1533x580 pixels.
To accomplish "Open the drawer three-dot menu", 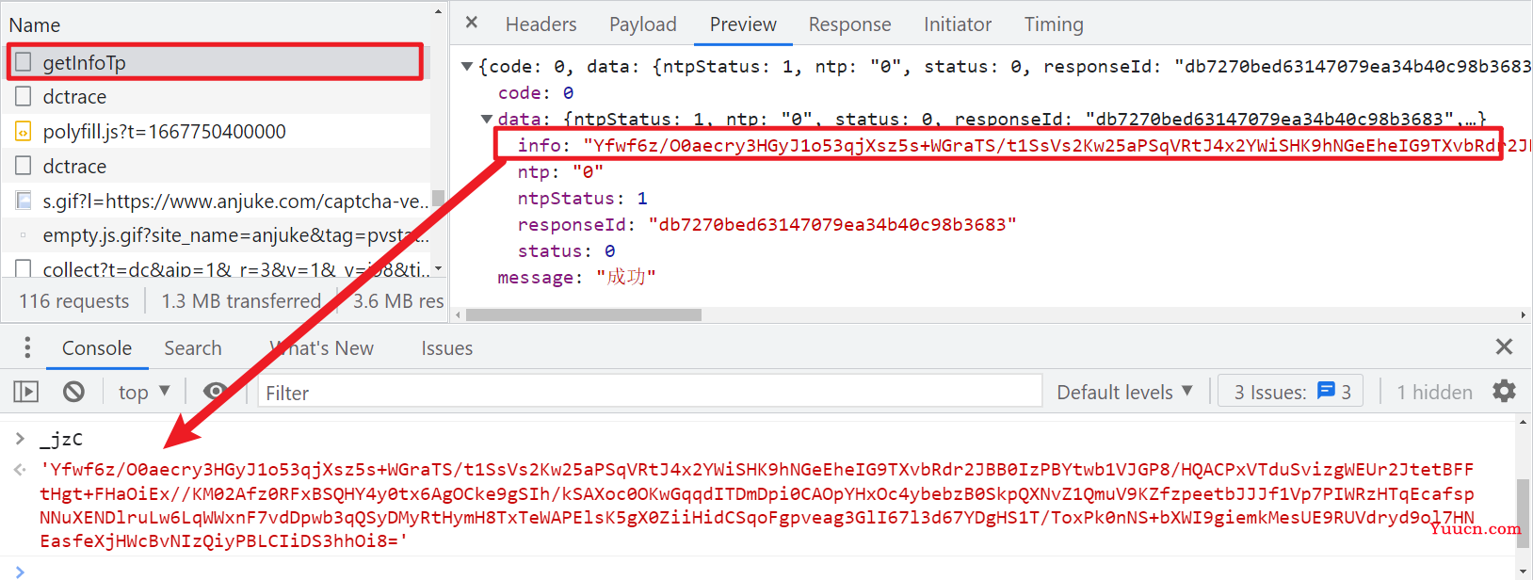I will click(x=27, y=347).
